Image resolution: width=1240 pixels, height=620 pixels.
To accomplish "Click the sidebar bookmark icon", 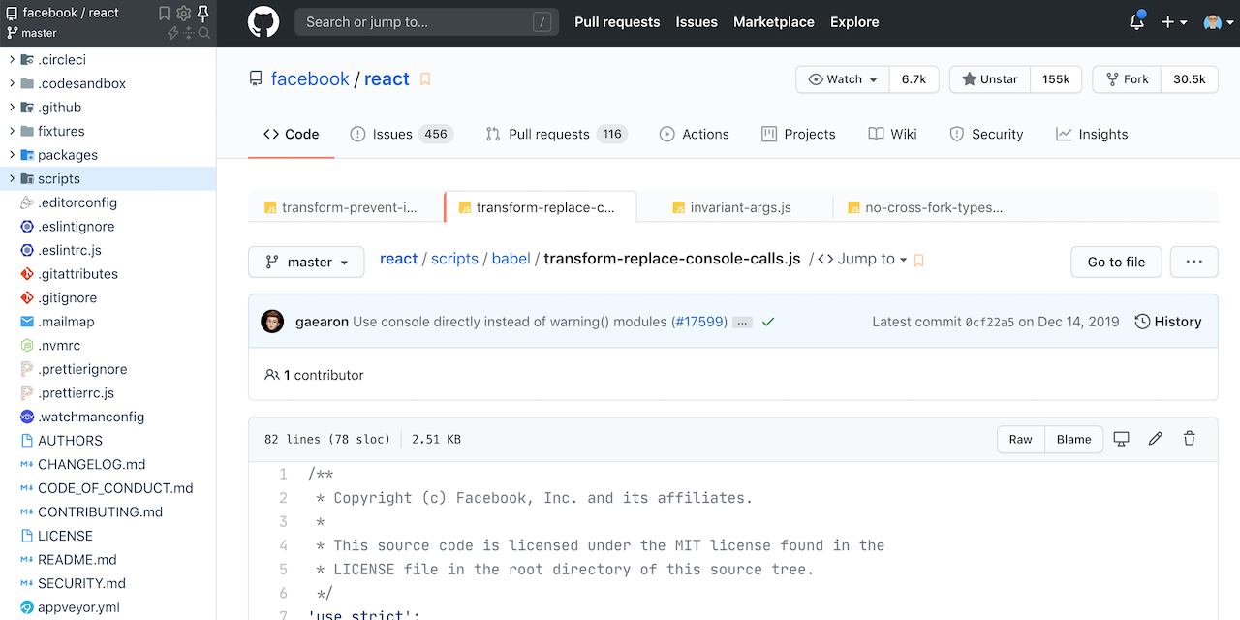I will [x=164, y=13].
